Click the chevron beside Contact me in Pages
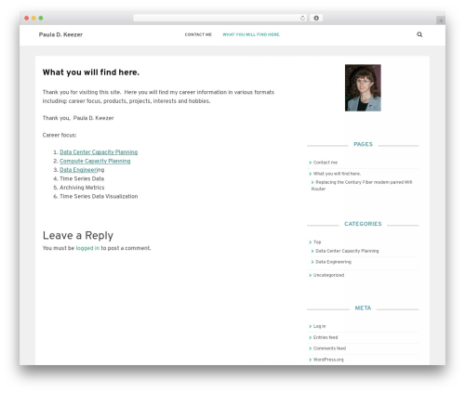 coord(311,163)
